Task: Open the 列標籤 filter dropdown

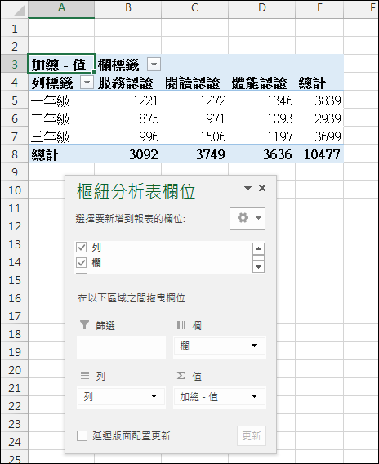Action: pyautogui.click(x=87, y=83)
